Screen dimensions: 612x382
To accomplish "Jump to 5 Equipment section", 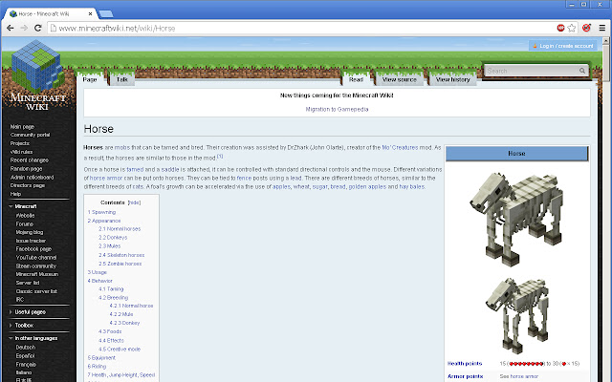I will 101,358.
